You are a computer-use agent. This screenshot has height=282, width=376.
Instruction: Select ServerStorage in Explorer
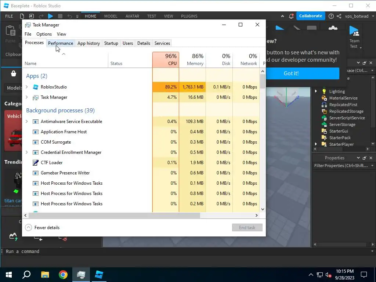coord(342,124)
